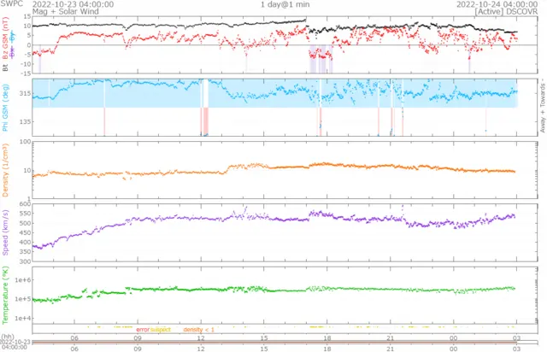Click the end time 2022-10-24 04:00:00 in header

click(497, 4)
